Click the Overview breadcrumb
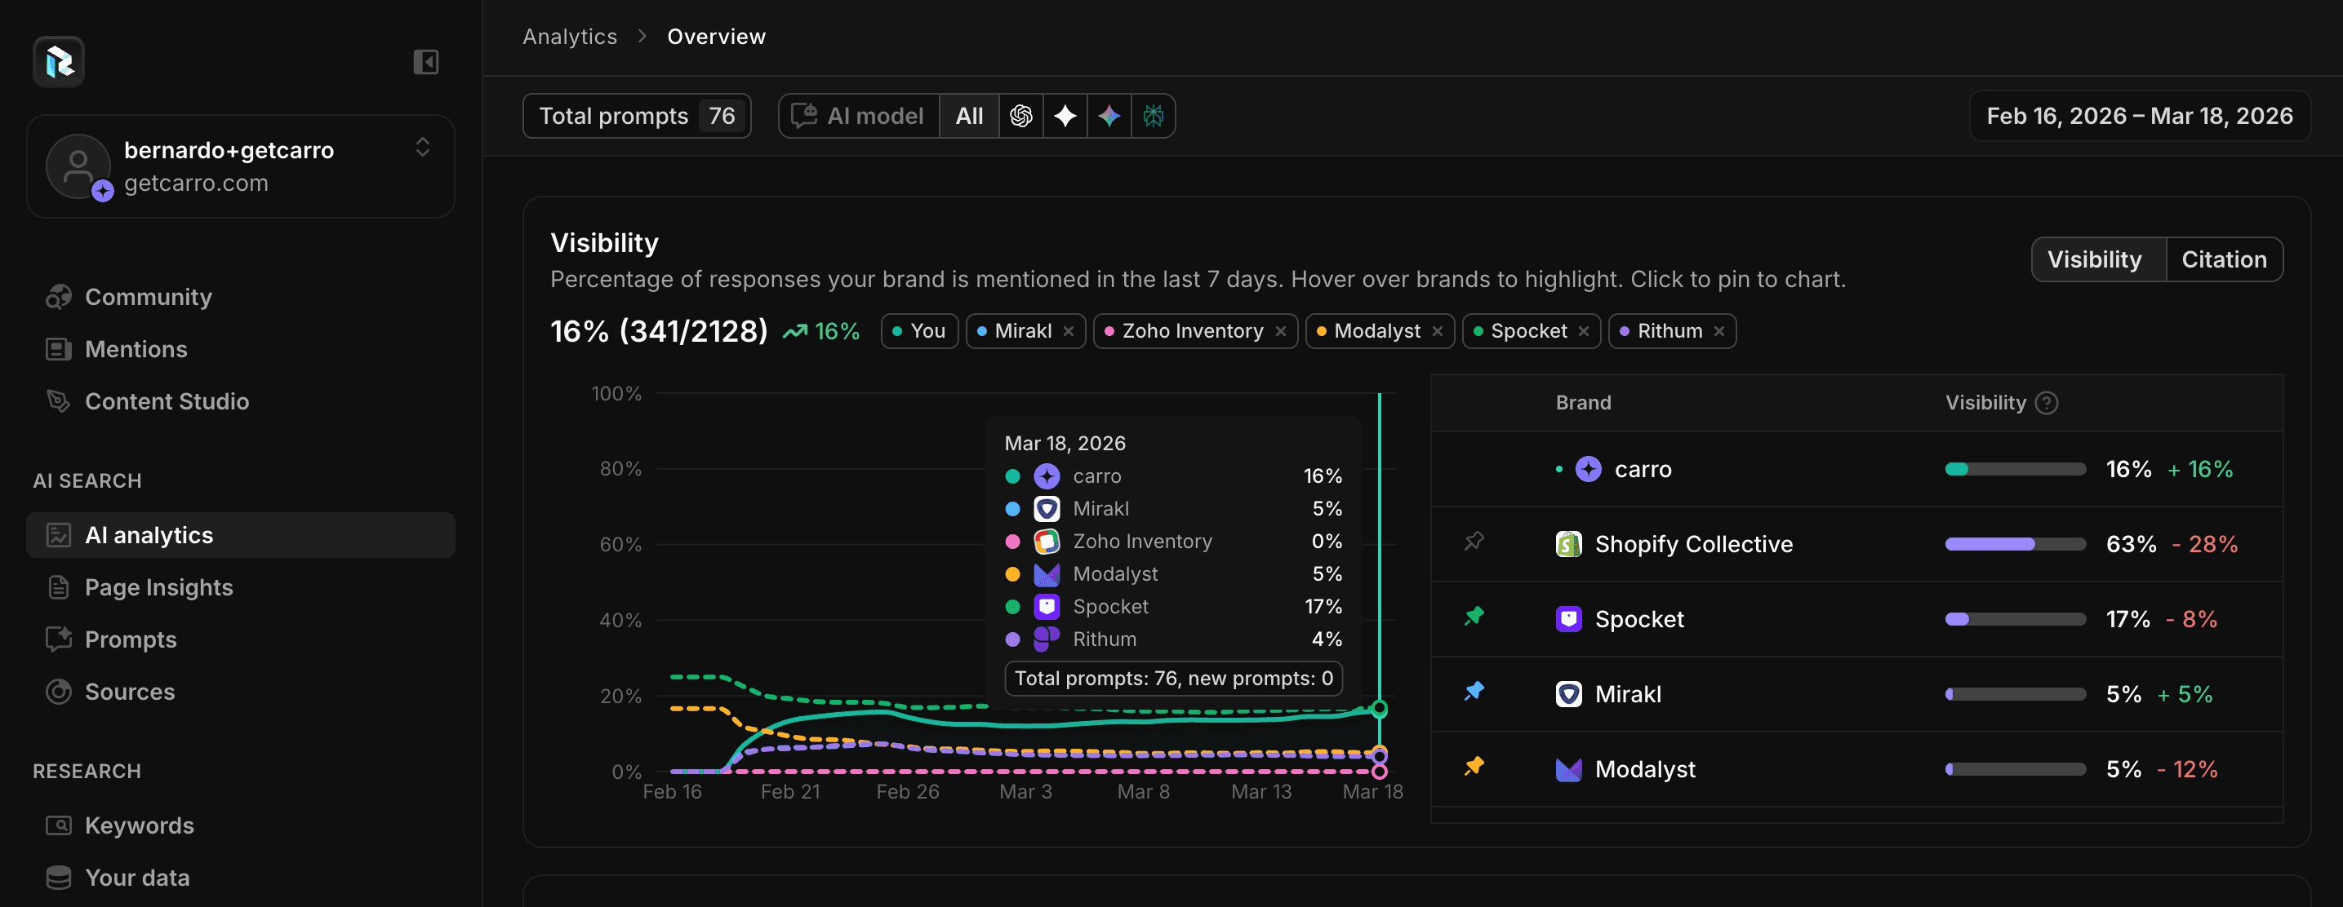Screen dimensions: 2343x907 [x=717, y=37]
